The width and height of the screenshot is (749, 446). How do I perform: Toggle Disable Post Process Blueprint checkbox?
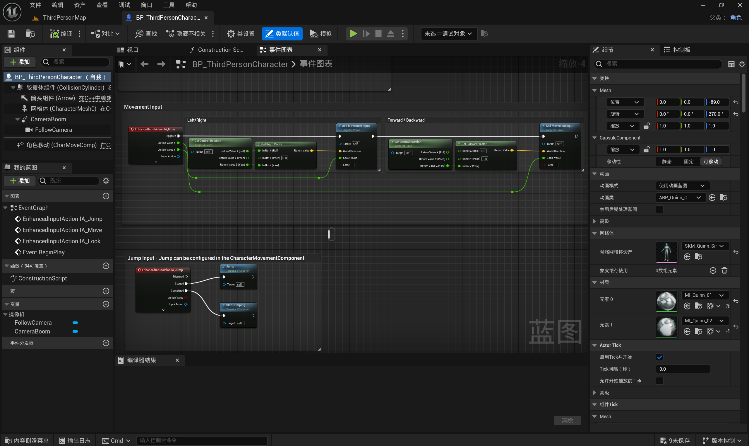click(x=659, y=209)
